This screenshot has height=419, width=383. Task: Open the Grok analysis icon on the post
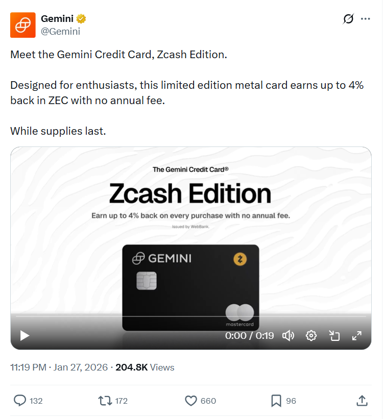pyautogui.click(x=348, y=19)
